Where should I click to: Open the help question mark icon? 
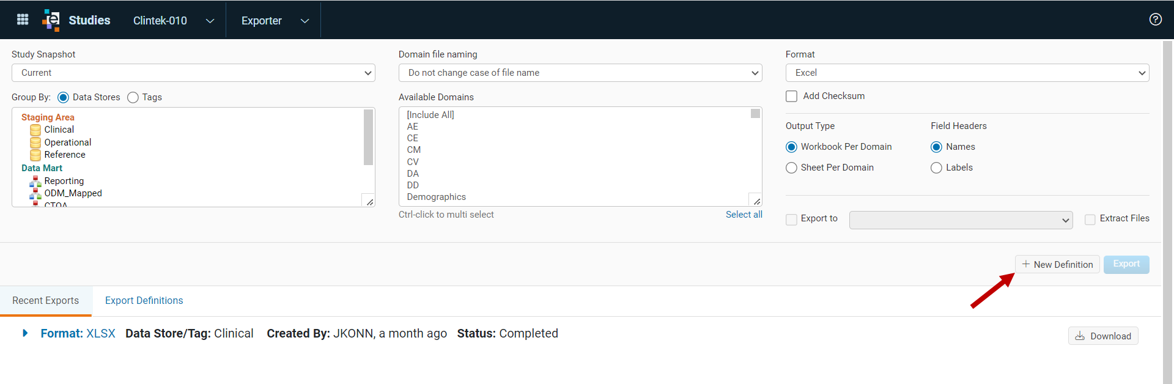pyautogui.click(x=1155, y=20)
